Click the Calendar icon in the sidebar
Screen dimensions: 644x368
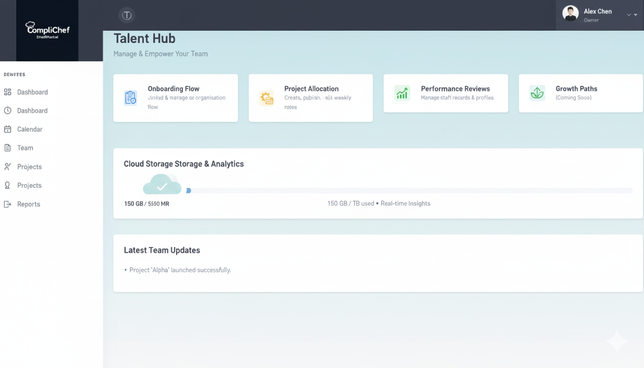(x=8, y=129)
